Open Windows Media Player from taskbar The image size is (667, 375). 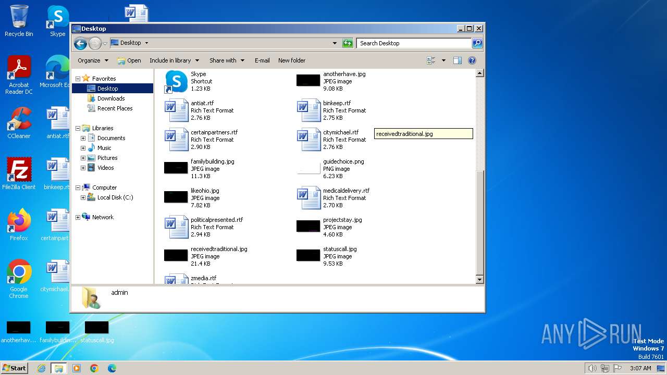[x=77, y=368]
